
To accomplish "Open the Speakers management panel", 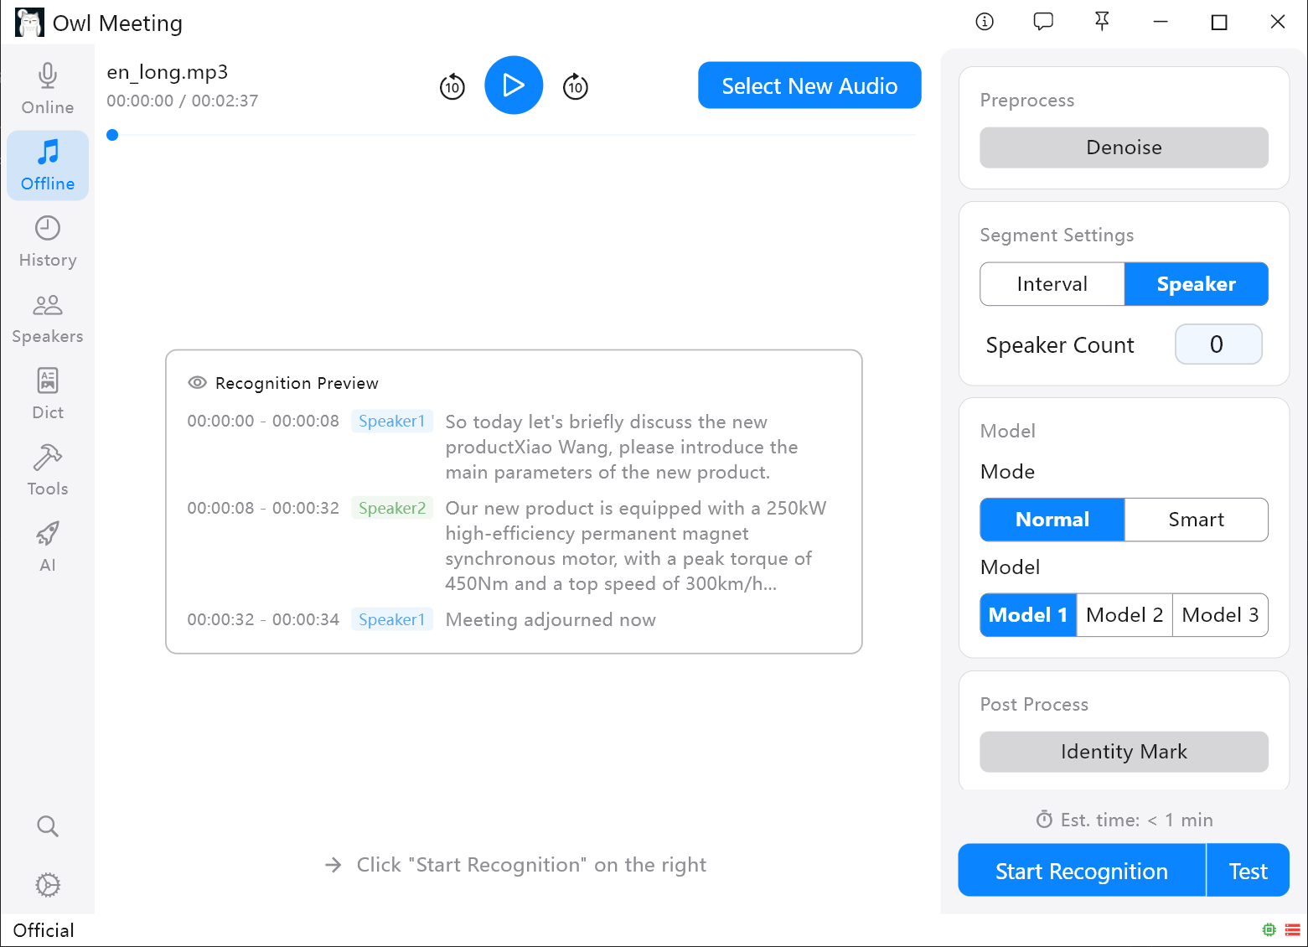I will (47, 317).
